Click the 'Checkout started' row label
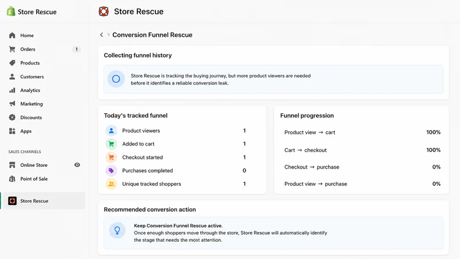The width and height of the screenshot is (460, 259). (142, 157)
